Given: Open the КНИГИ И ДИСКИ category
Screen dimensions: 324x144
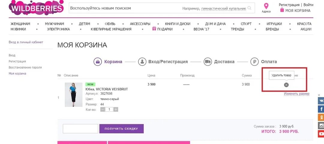Looking at the screenshot, I should [178, 24].
